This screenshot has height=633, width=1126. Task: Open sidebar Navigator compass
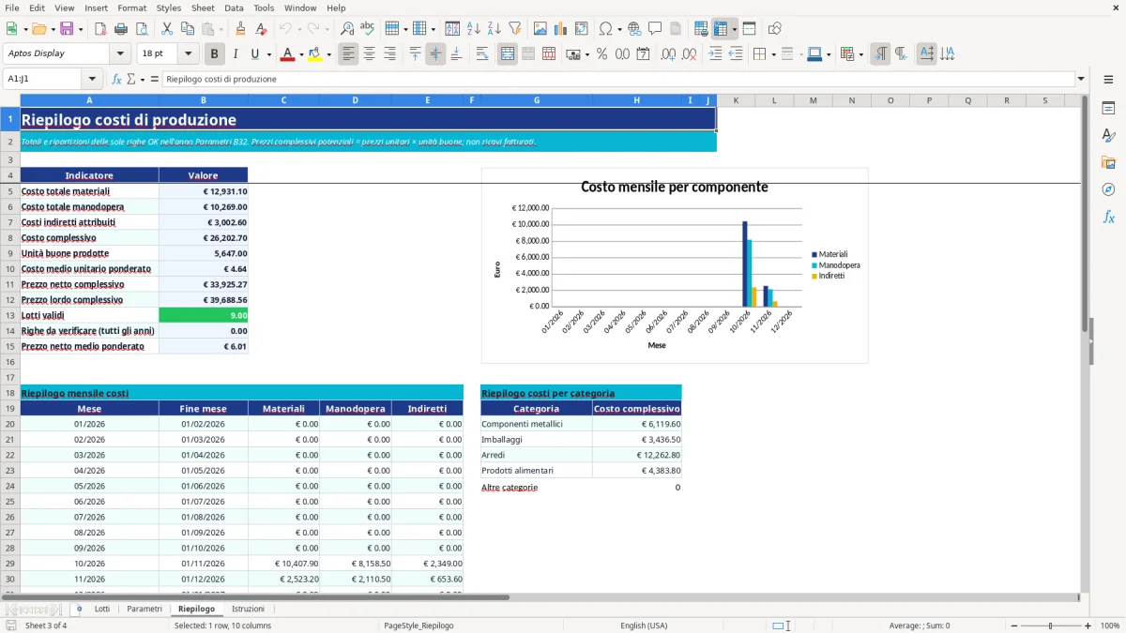point(1108,189)
